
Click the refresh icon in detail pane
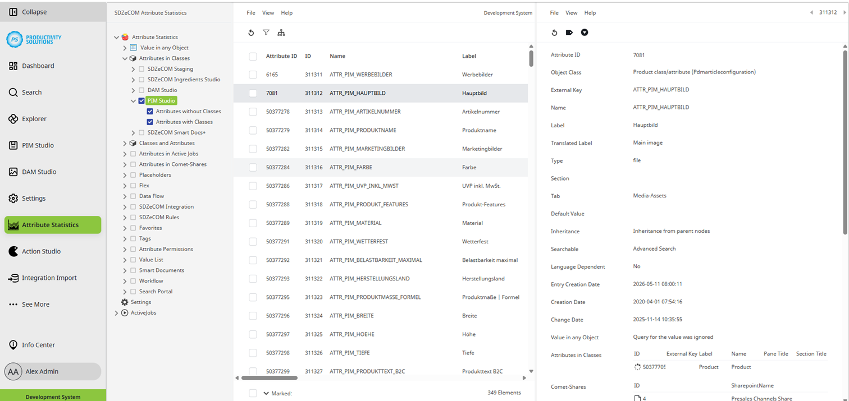tap(554, 33)
